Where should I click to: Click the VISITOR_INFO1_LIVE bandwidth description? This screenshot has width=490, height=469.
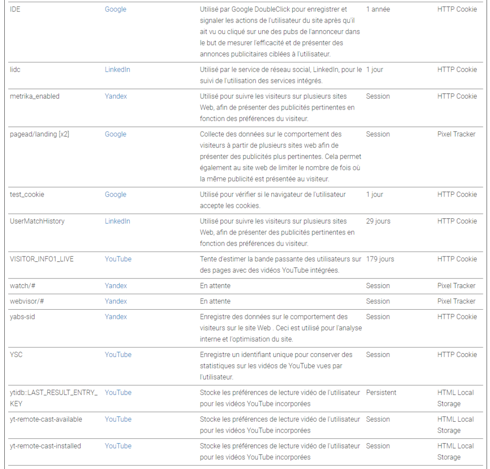pyautogui.click(x=280, y=265)
